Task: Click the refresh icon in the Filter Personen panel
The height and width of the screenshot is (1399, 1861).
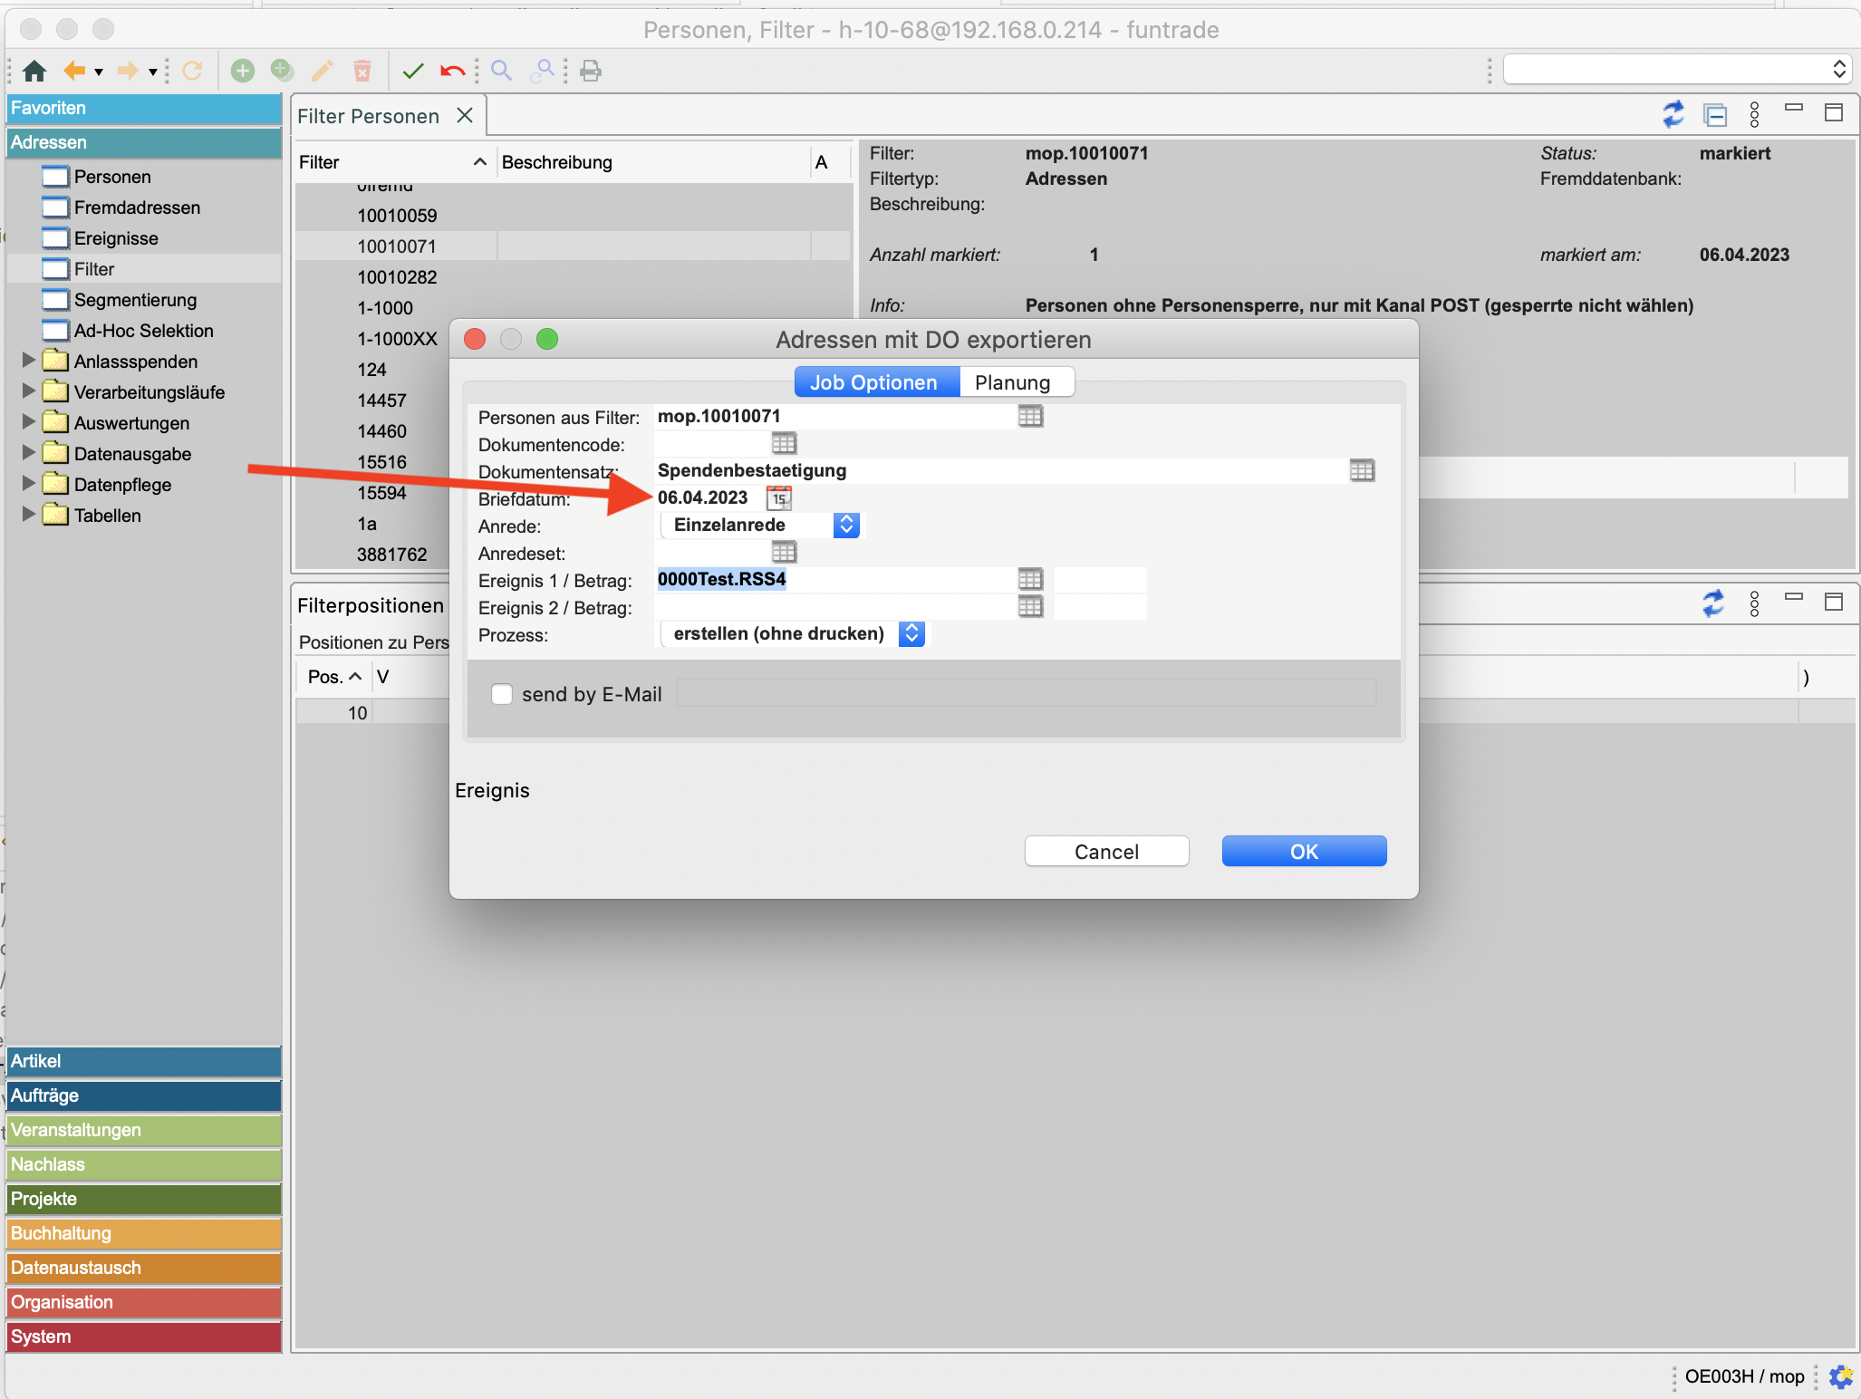Action: pyautogui.click(x=1673, y=114)
